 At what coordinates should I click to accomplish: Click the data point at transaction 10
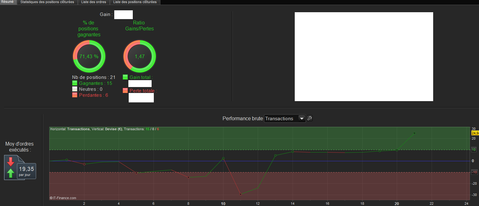[223, 158]
